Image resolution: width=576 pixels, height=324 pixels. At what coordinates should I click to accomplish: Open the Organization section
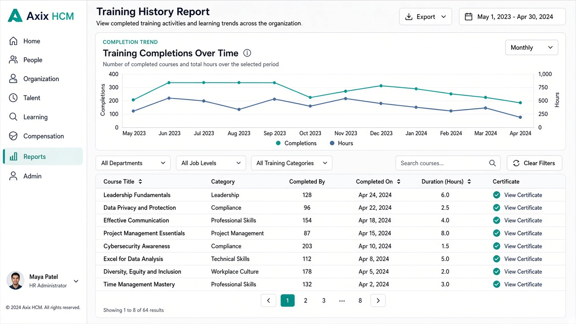(43, 79)
